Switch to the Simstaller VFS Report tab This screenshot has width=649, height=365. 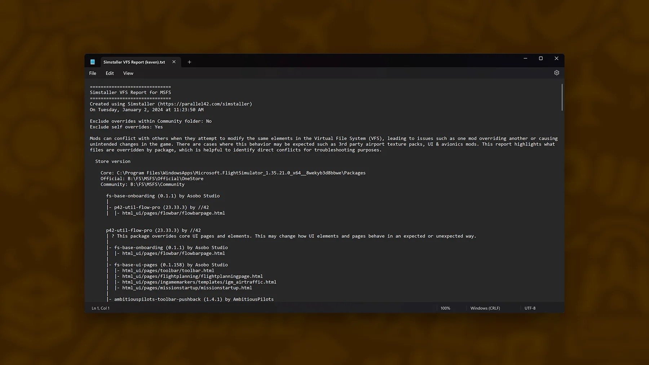pos(133,62)
